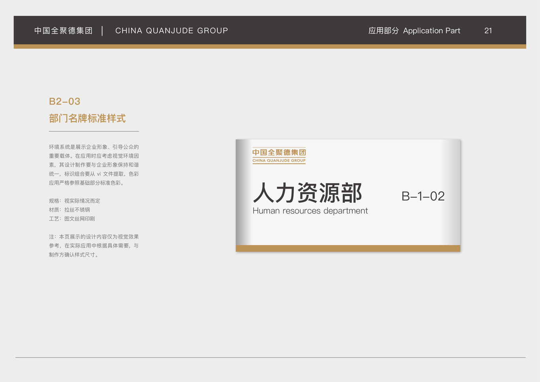
Task: Click the nameplate text '人力资源部'
Action: tap(308, 193)
